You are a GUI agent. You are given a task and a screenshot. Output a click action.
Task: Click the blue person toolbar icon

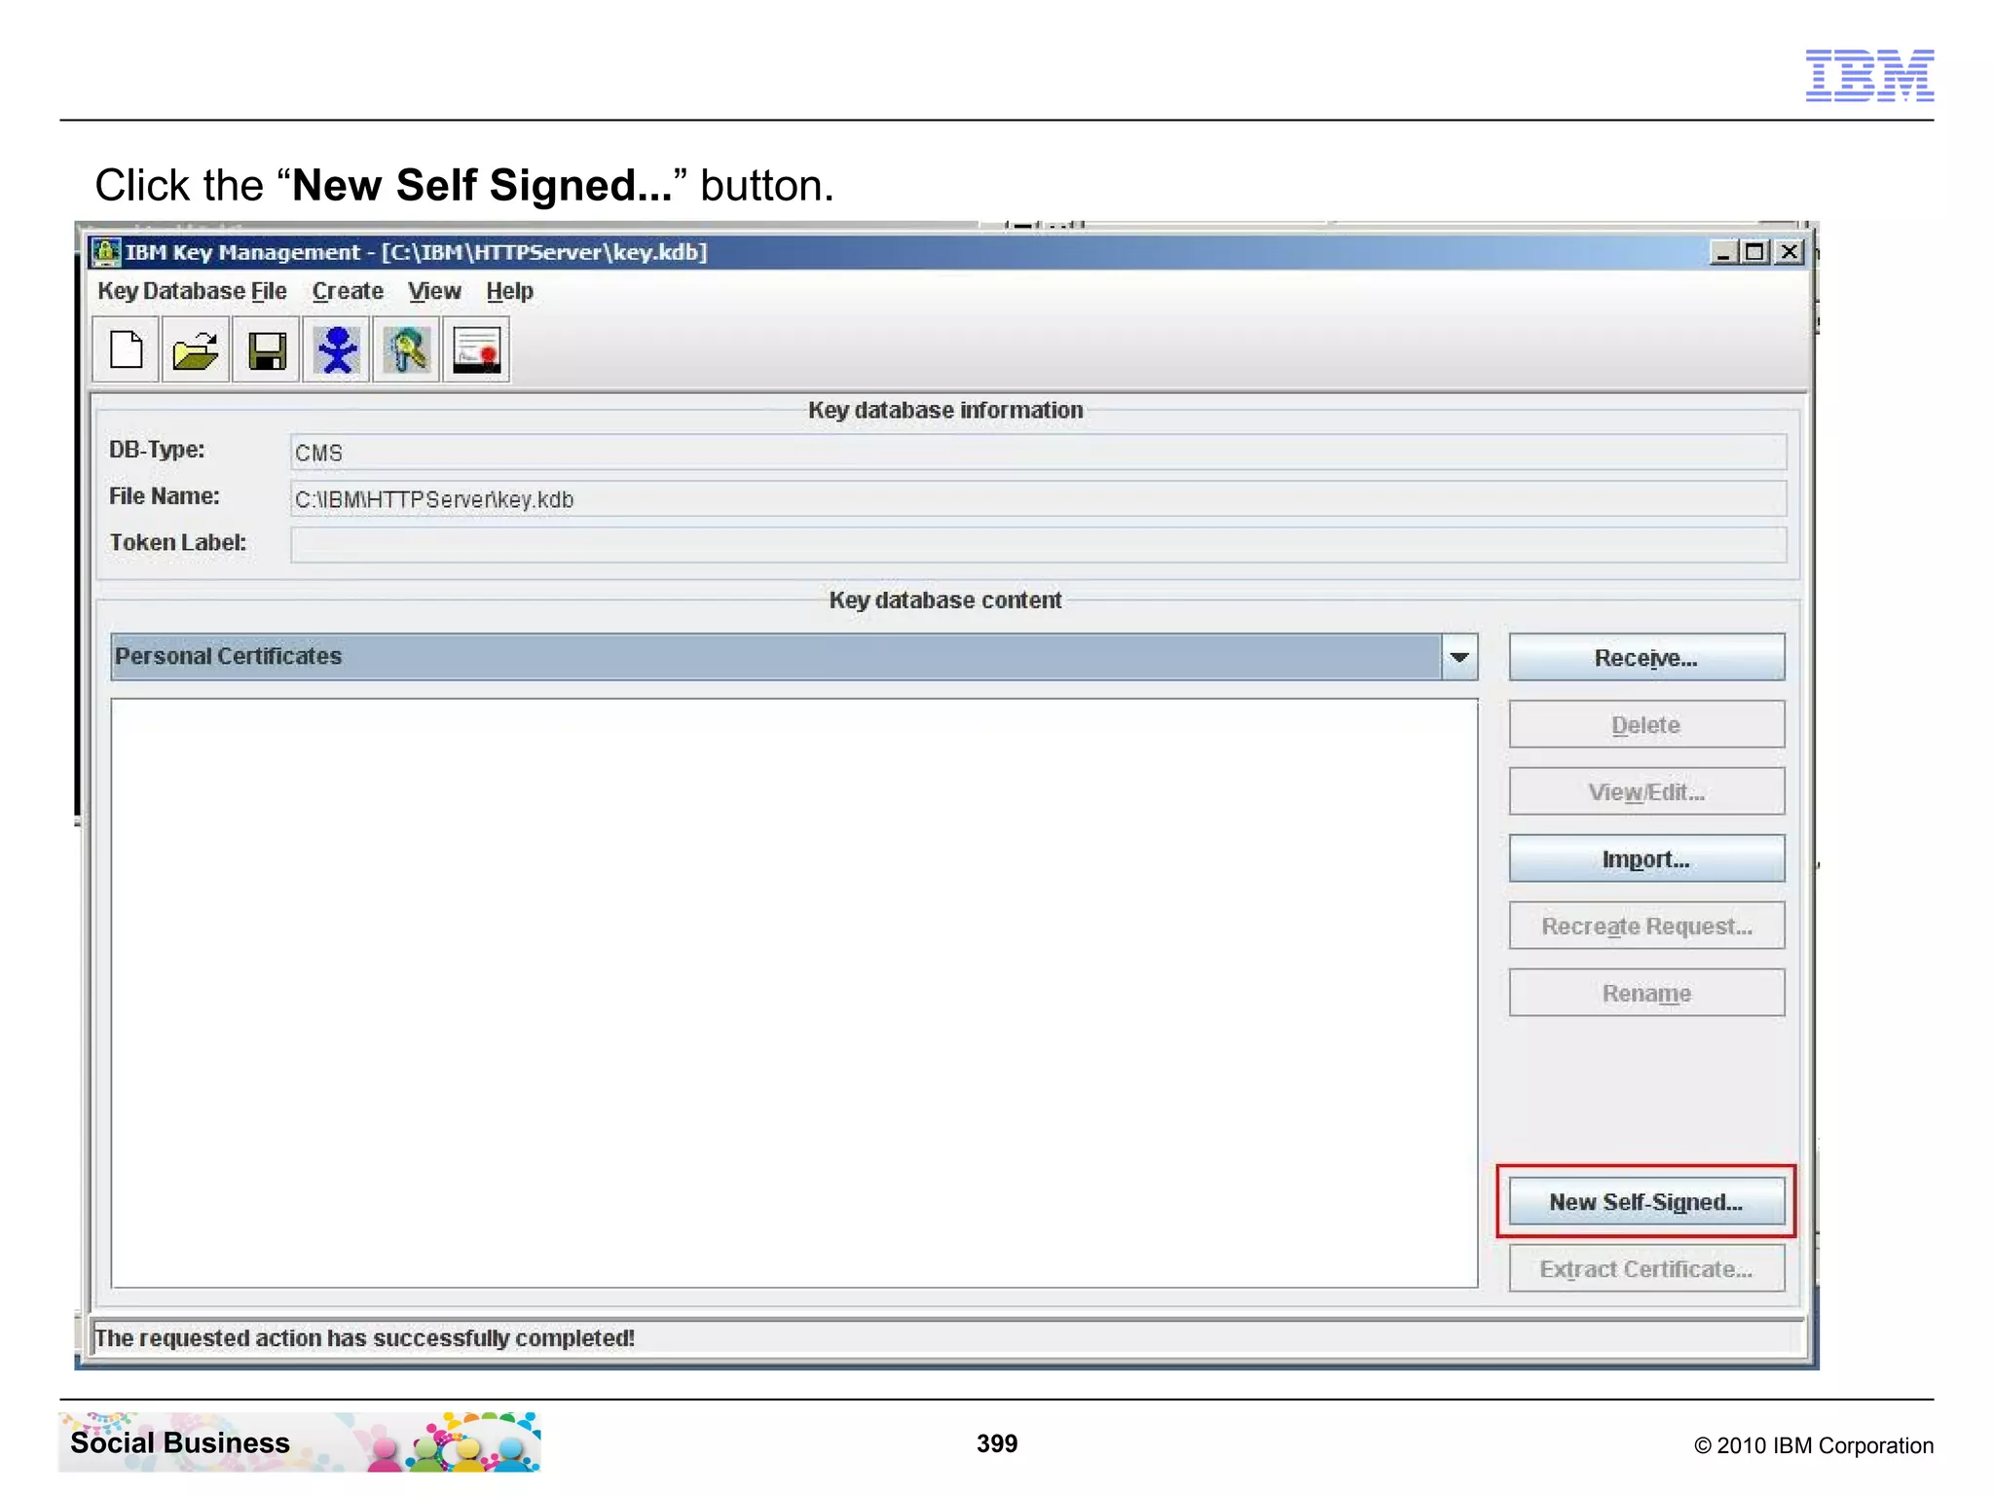337,349
